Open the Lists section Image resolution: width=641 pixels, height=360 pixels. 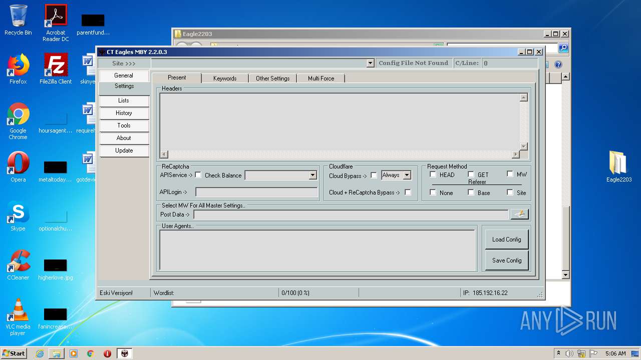click(x=124, y=100)
